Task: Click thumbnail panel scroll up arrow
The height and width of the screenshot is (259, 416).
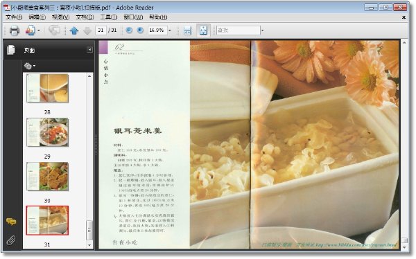Action: click(x=89, y=76)
